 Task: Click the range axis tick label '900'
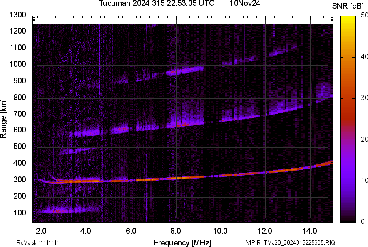click(x=20, y=81)
